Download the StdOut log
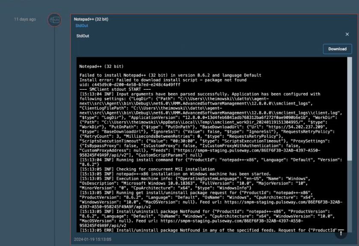This screenshot has height=246, width=359. coord(337,49)
